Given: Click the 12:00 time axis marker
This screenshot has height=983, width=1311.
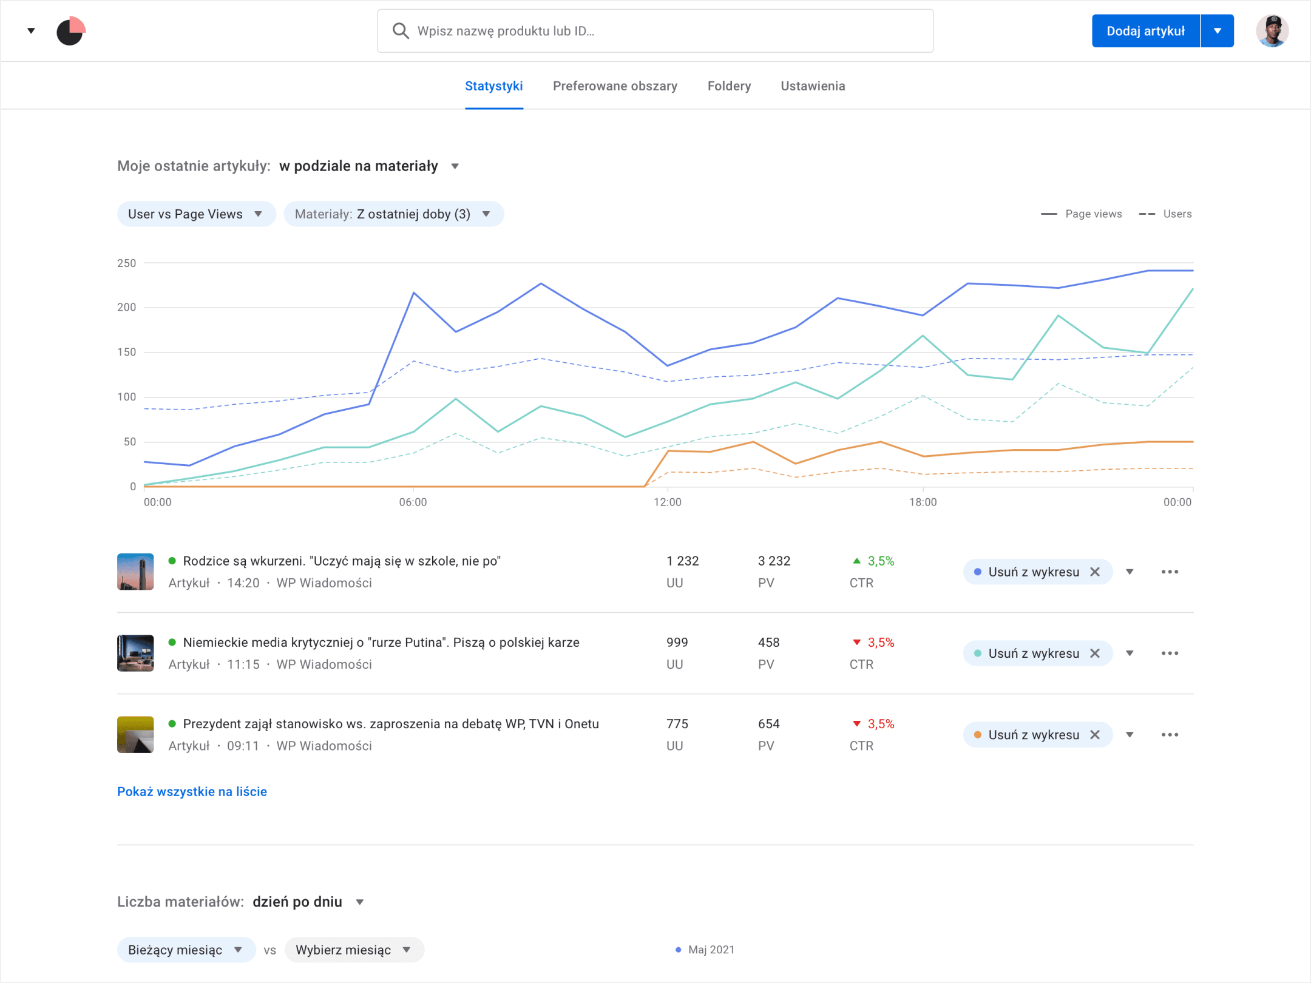Looking at the screenshot, I should 668,502.
